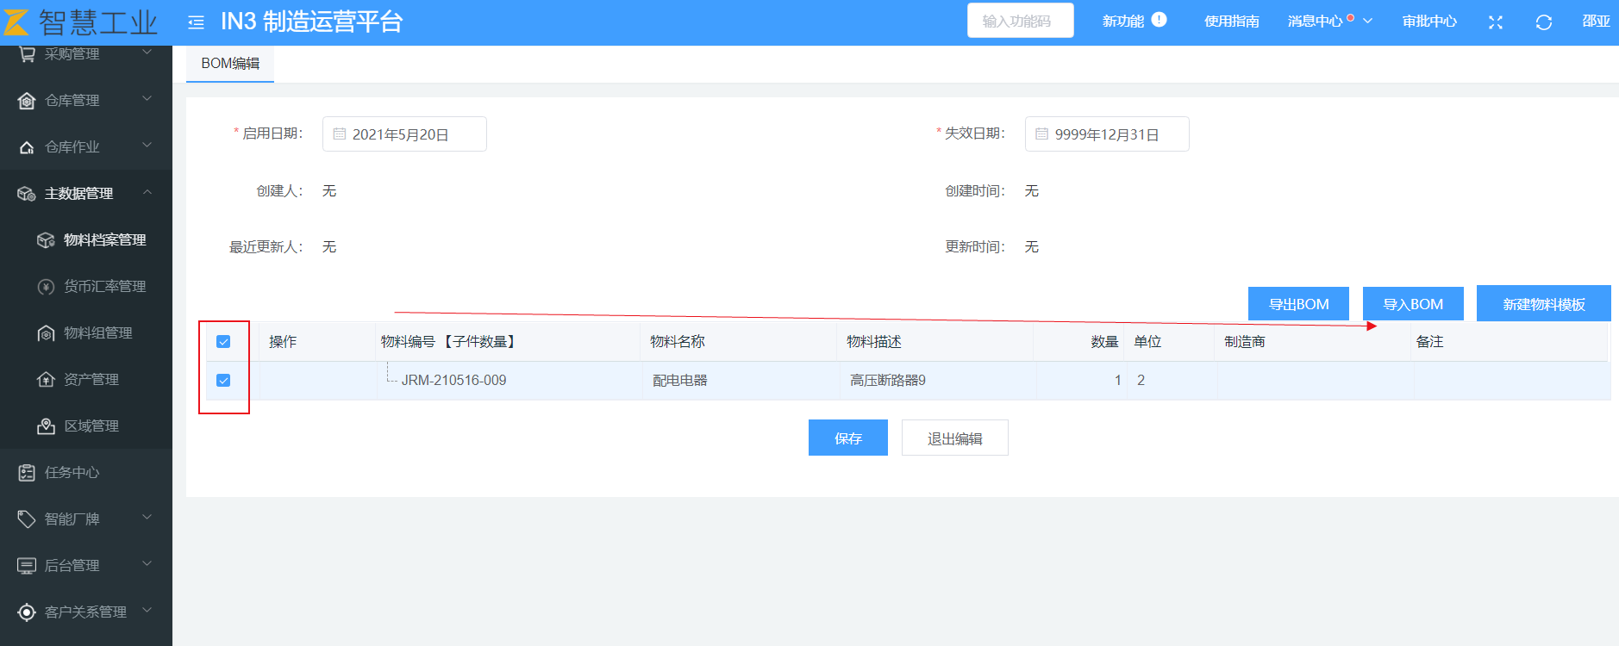The image size is (1619, 646).
Task: Expand the 智能厂牌 sidebar menu
Action: tap(84, 519)
